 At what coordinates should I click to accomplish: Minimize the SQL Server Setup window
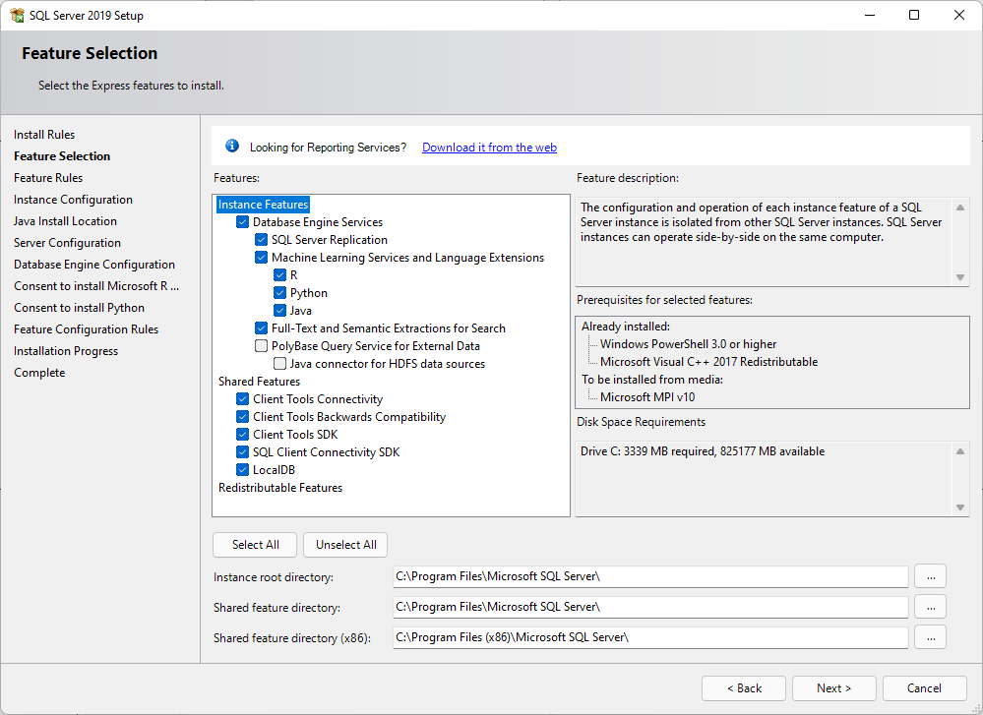[870, 15]
